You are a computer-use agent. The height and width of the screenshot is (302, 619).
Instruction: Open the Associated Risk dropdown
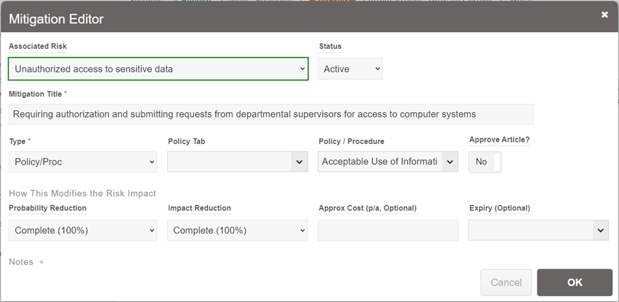pos(158,69)
